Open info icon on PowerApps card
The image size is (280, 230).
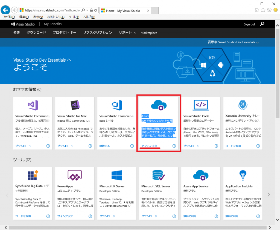[90, 216]
